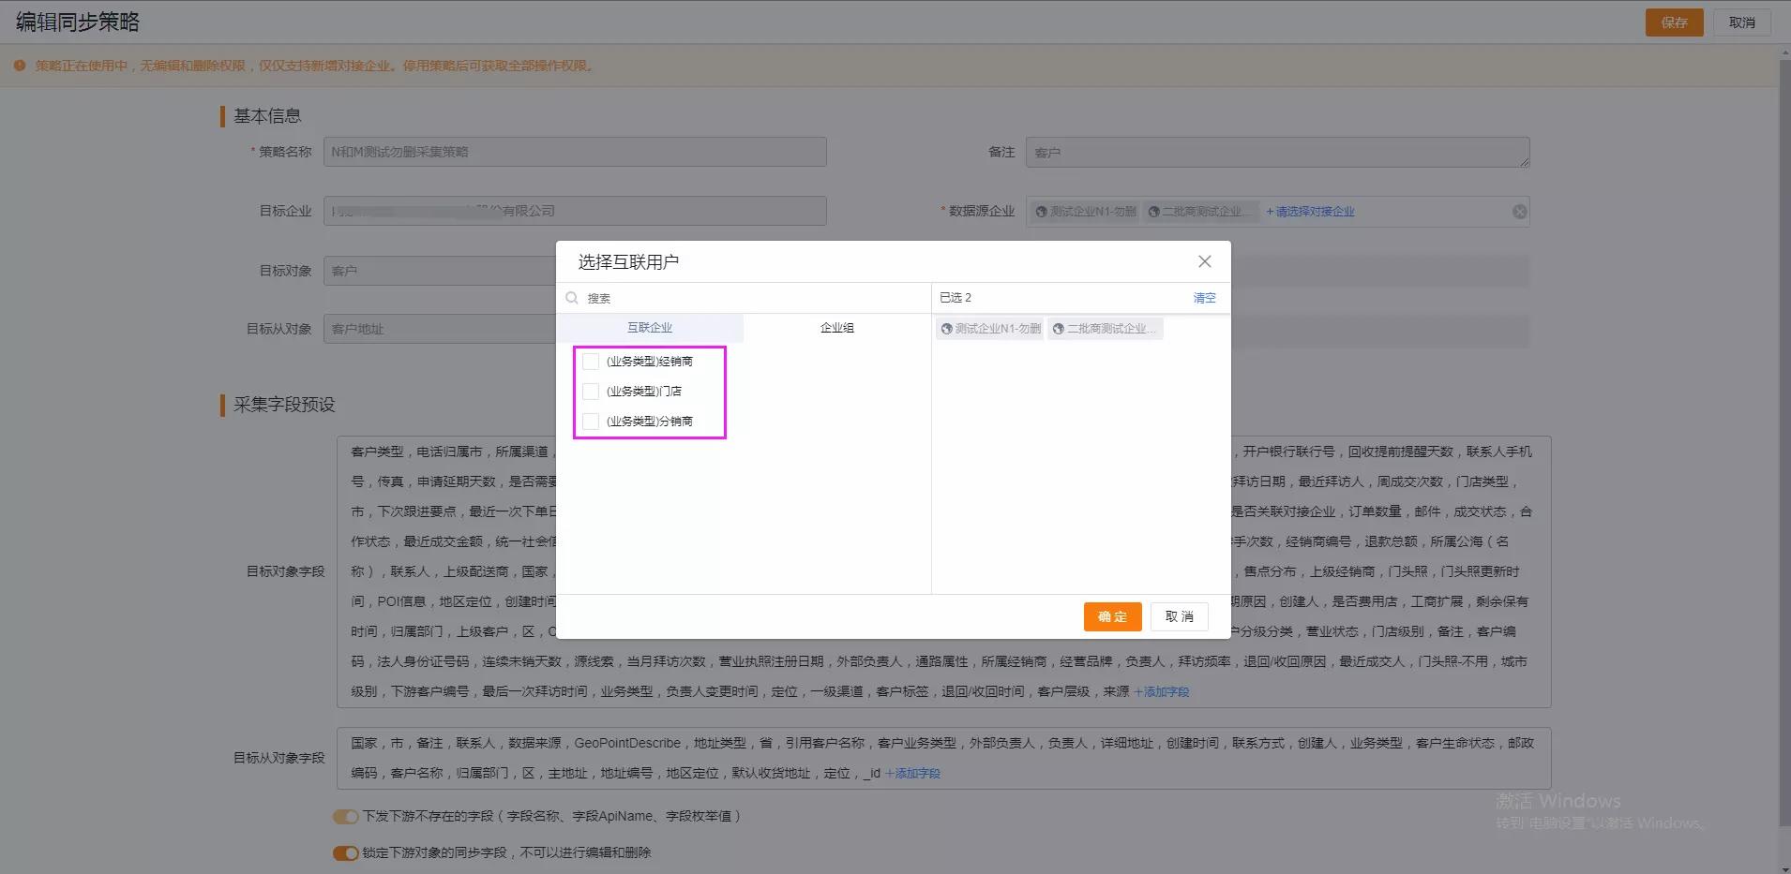The height and width of the screenshot is (874, 1791).
Task: Click 清空 to clear selected items
Action: click(x=1204, y=298)
